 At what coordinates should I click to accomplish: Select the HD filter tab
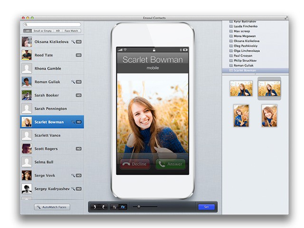point(58,31)
